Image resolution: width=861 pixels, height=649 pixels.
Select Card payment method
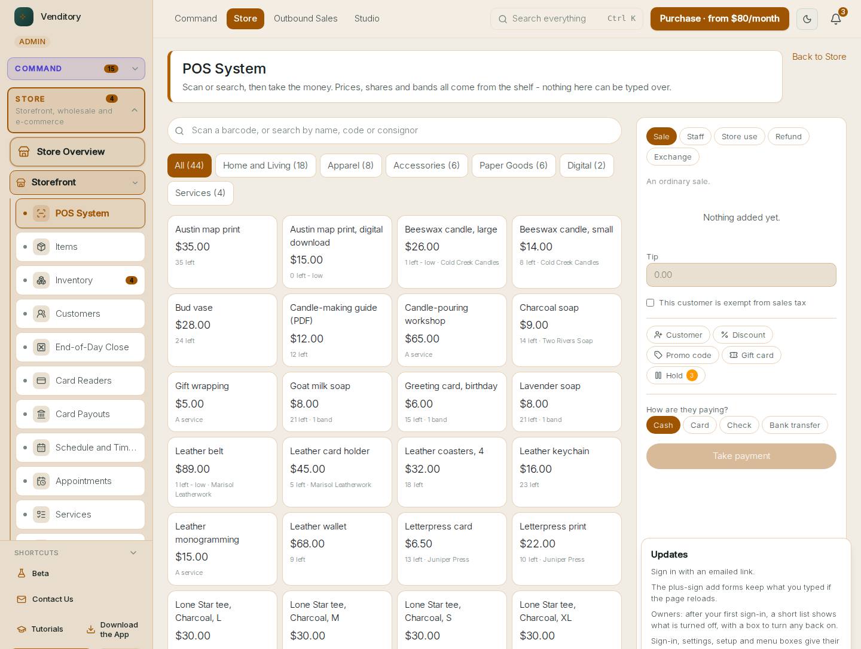[x=700, y=425]
